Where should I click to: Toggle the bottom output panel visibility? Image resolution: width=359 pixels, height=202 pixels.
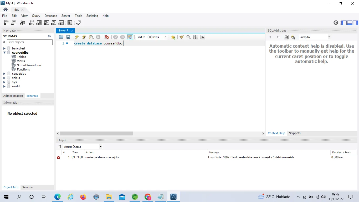pyautogui.click(x=350, y=23)
